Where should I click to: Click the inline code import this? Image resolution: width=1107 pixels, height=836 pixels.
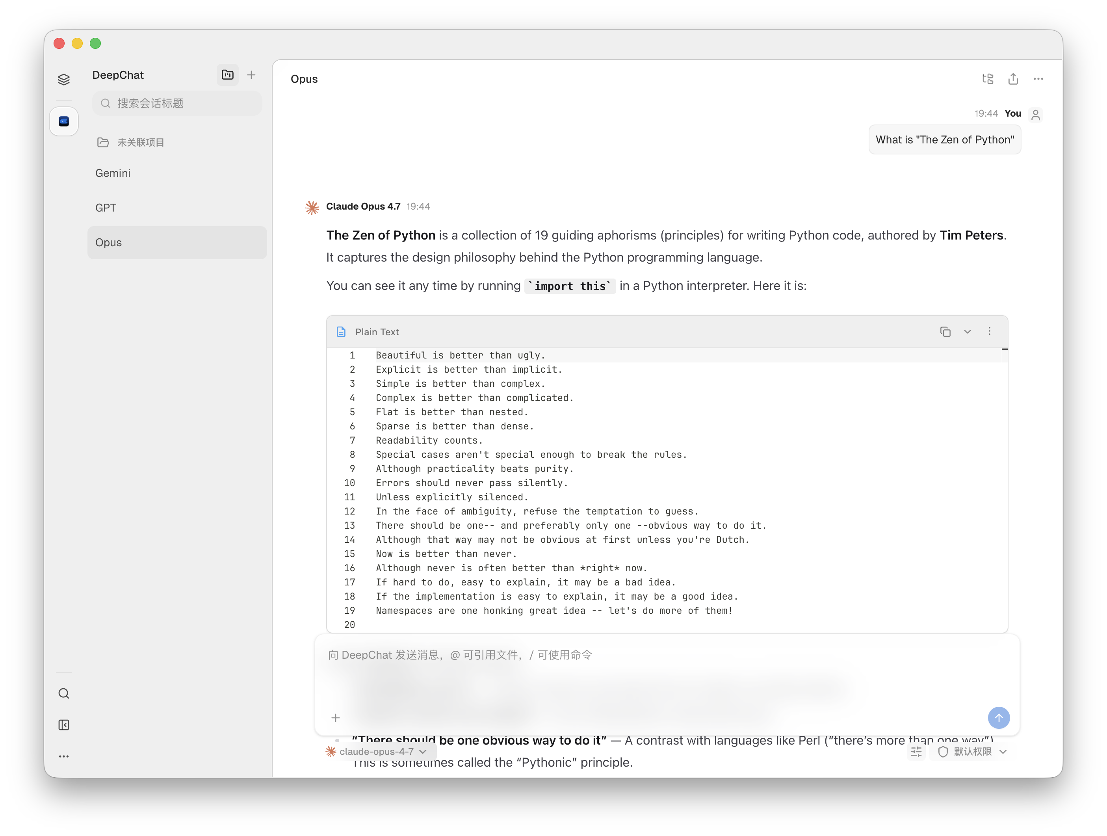[570, 286]
